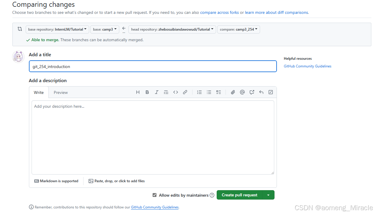Click the Markdown is supported icon

pos(37,181)
